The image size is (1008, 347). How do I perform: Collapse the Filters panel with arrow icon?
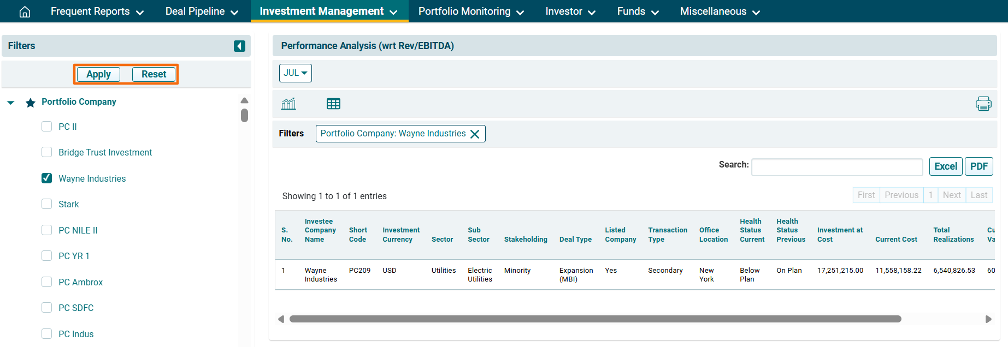239,46
